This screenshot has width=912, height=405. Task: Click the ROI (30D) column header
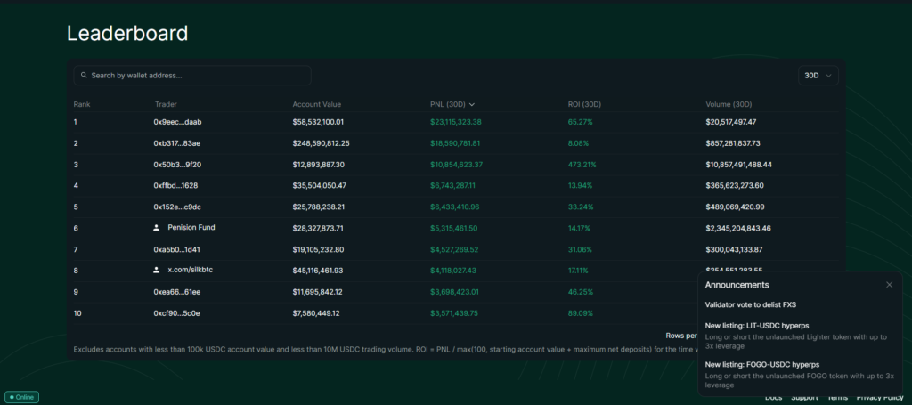pyautogui.click(x=587, y=104)
